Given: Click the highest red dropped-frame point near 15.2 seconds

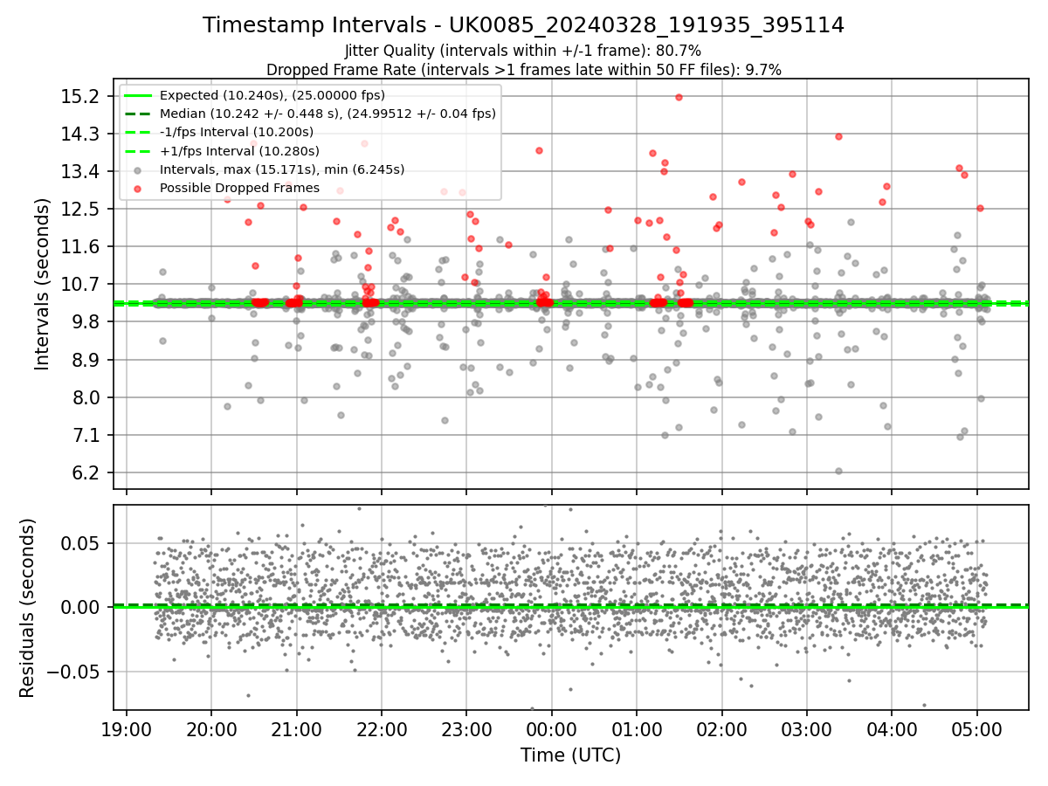Looking at the screenshot, I should click(x=679, y=97).
